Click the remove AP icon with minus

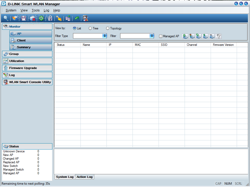tap(212, 36)
